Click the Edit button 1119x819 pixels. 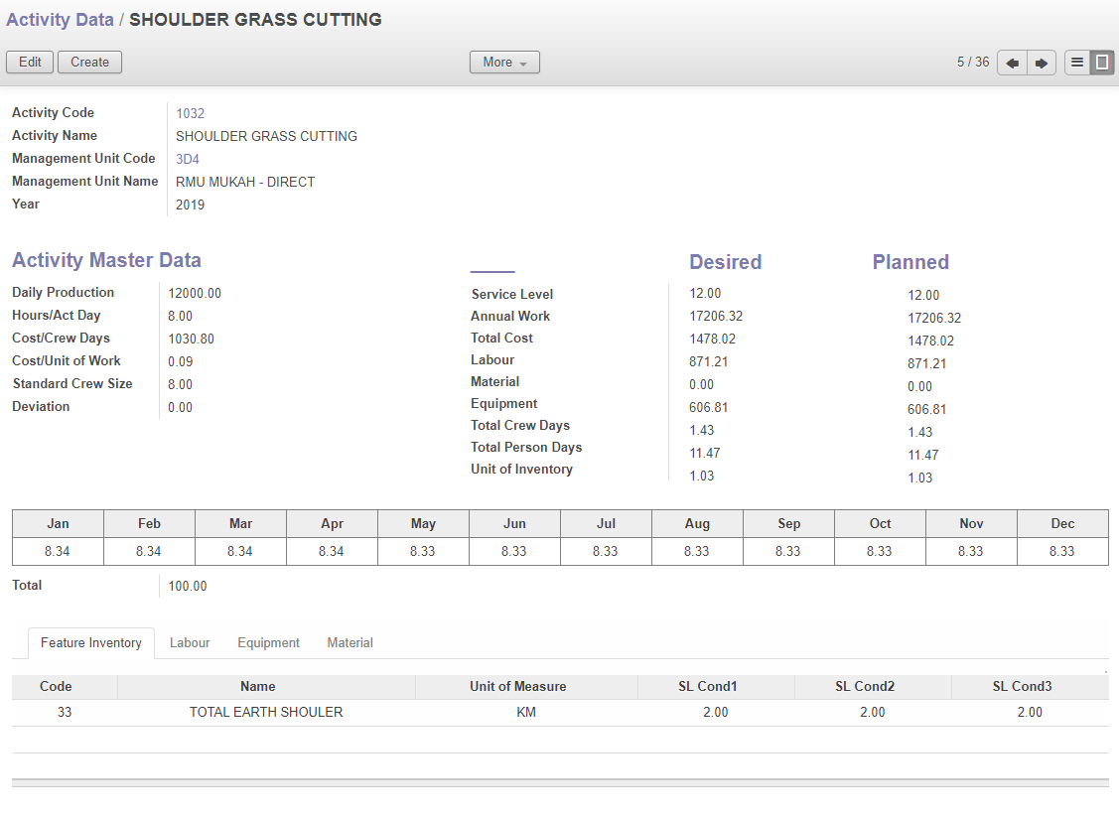[30, 63]
